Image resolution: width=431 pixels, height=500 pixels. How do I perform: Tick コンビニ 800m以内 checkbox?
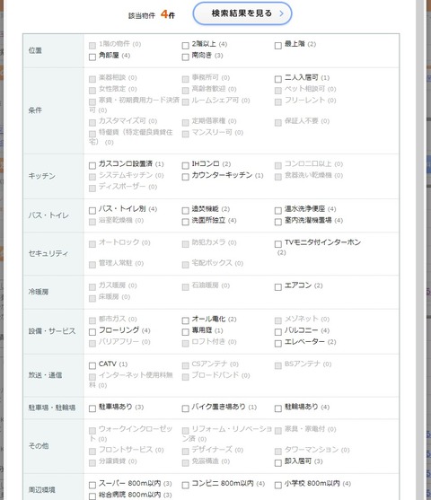click(x=185, y=486)
